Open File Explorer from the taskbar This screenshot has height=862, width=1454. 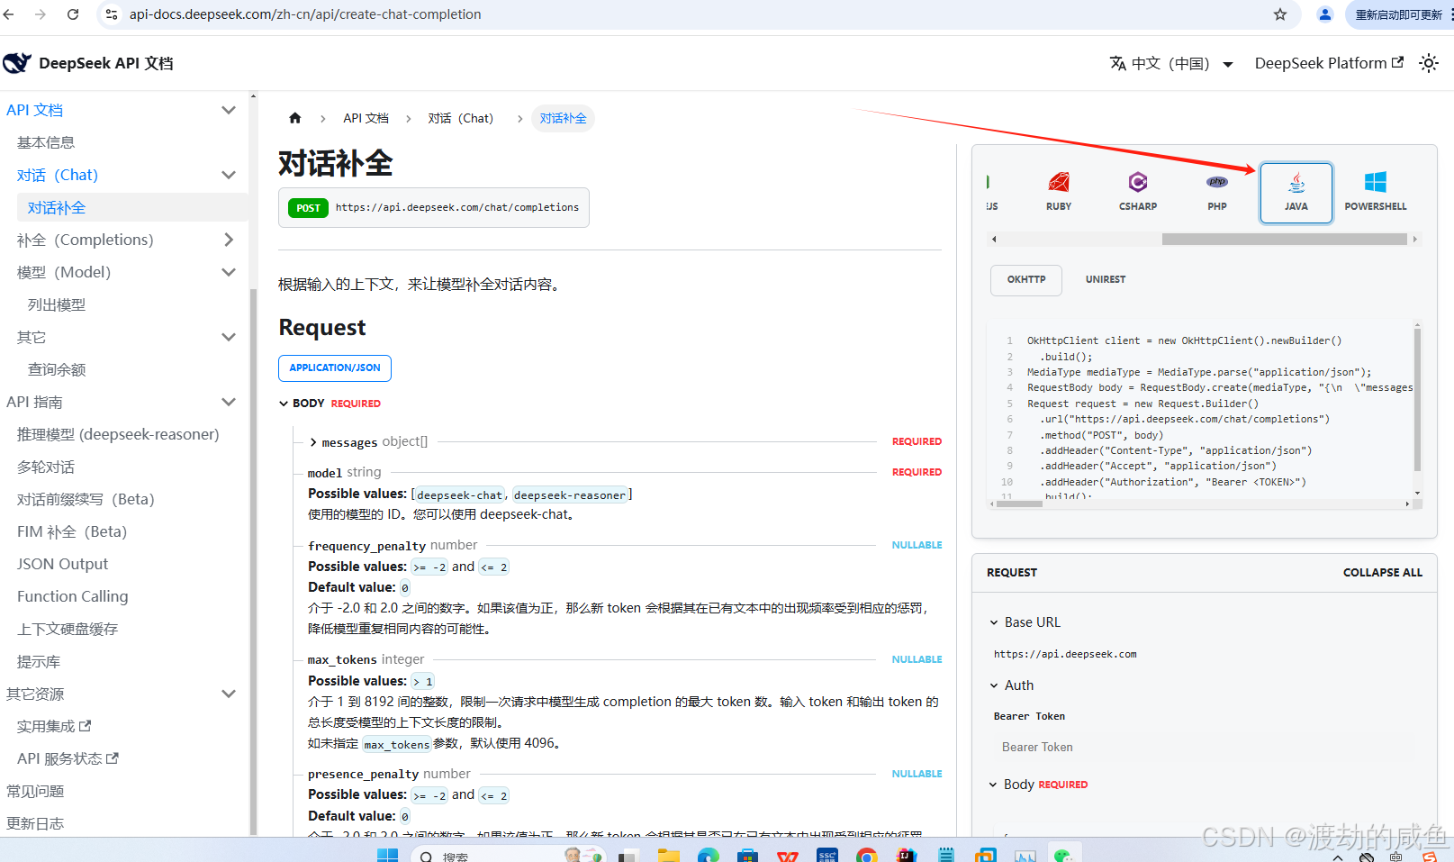(669, 855)
